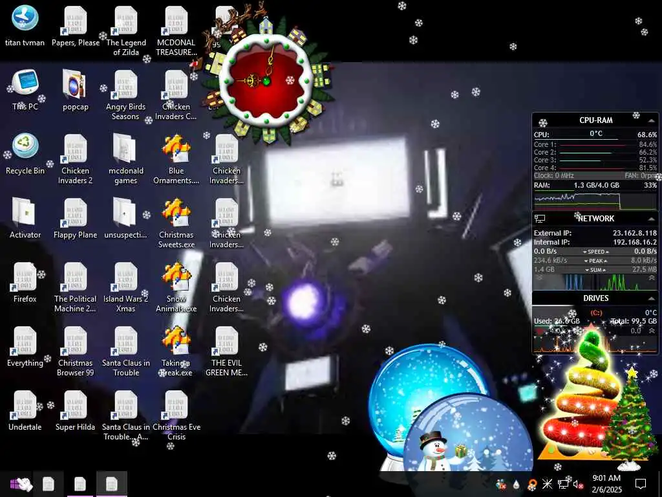Open the unsuspecti... folder
This screenshot has height=497, width=662.
126,219
